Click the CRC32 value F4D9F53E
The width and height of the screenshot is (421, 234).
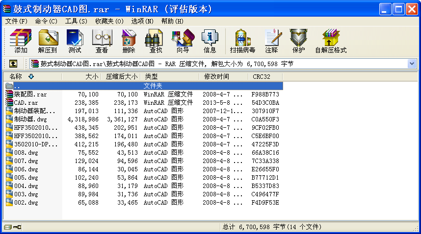click(x=265, y=202)
